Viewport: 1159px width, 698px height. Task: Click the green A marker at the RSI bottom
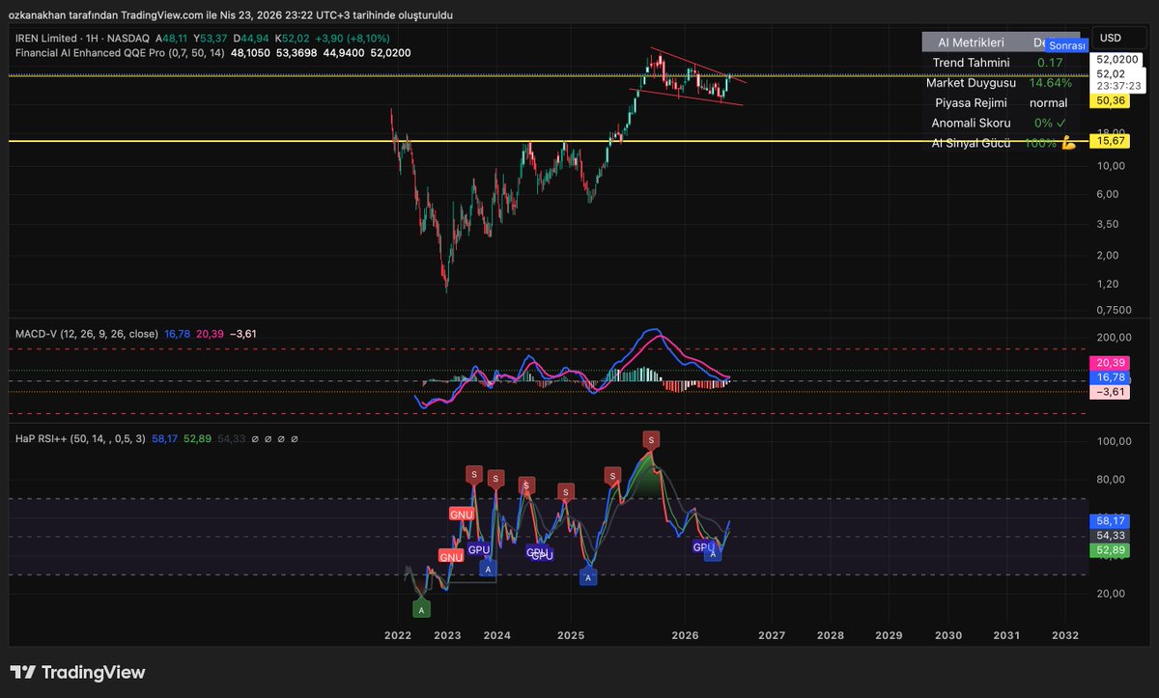click(421, 609)
